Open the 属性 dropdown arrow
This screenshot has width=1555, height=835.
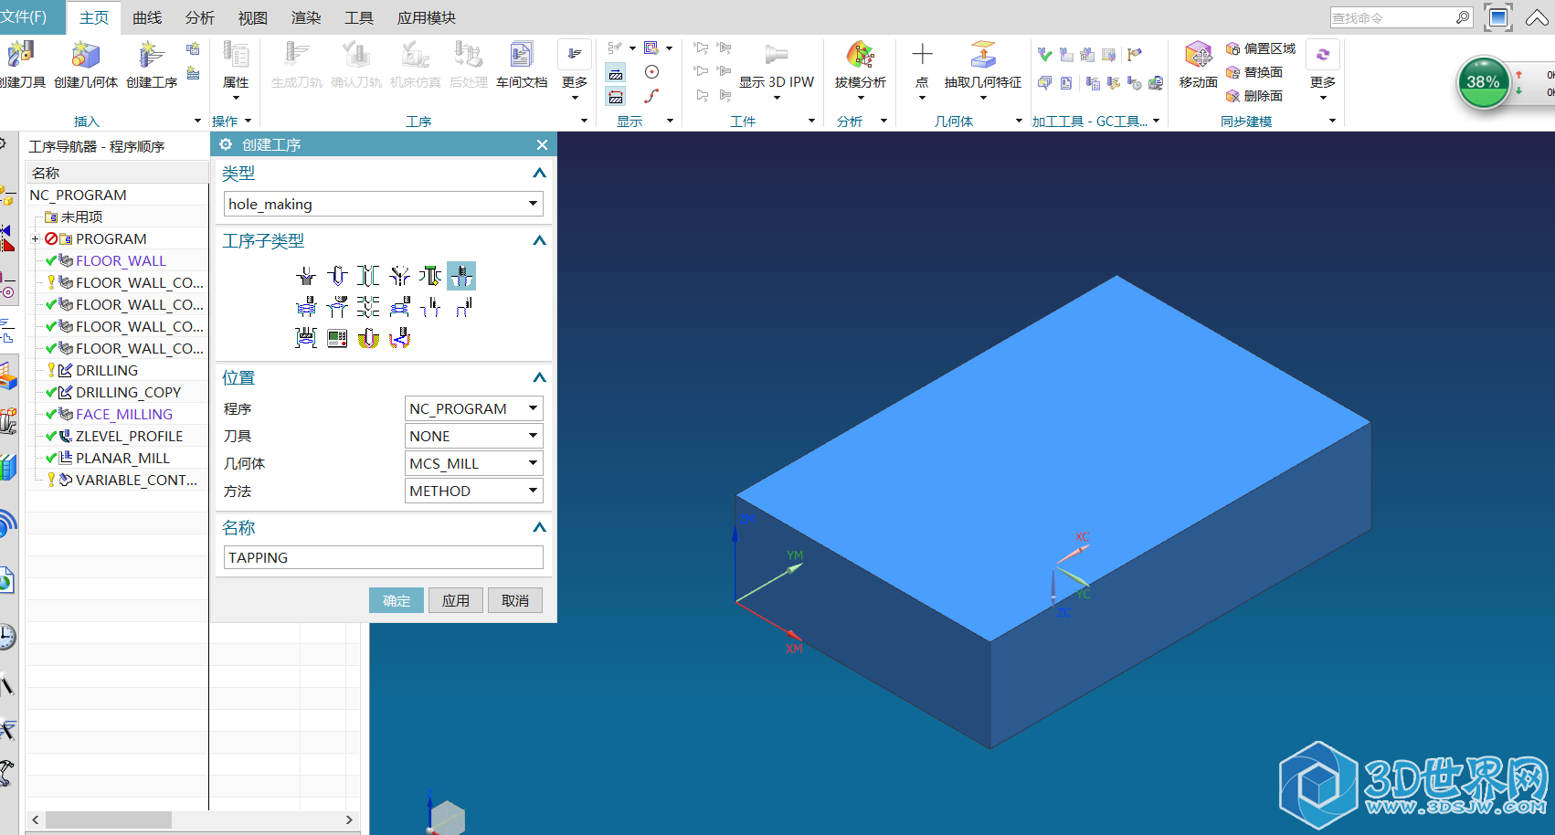coord(236,98)
